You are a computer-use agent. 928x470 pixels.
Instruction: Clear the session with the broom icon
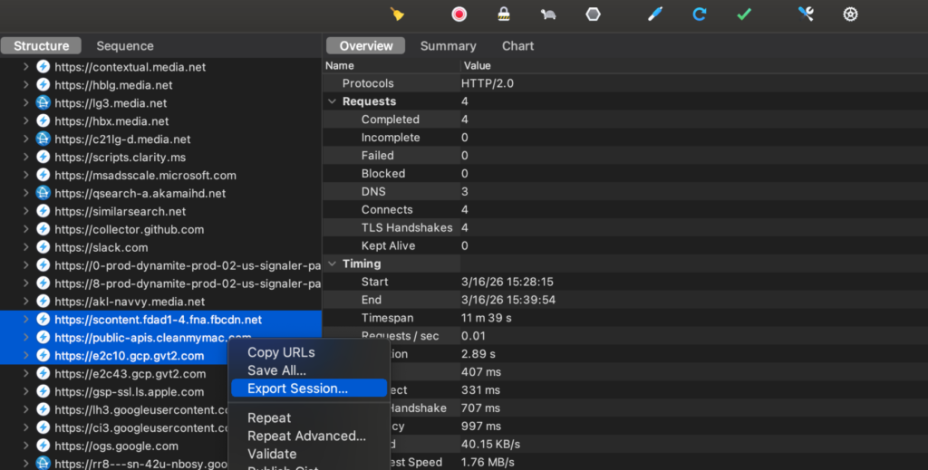point(397,14)
